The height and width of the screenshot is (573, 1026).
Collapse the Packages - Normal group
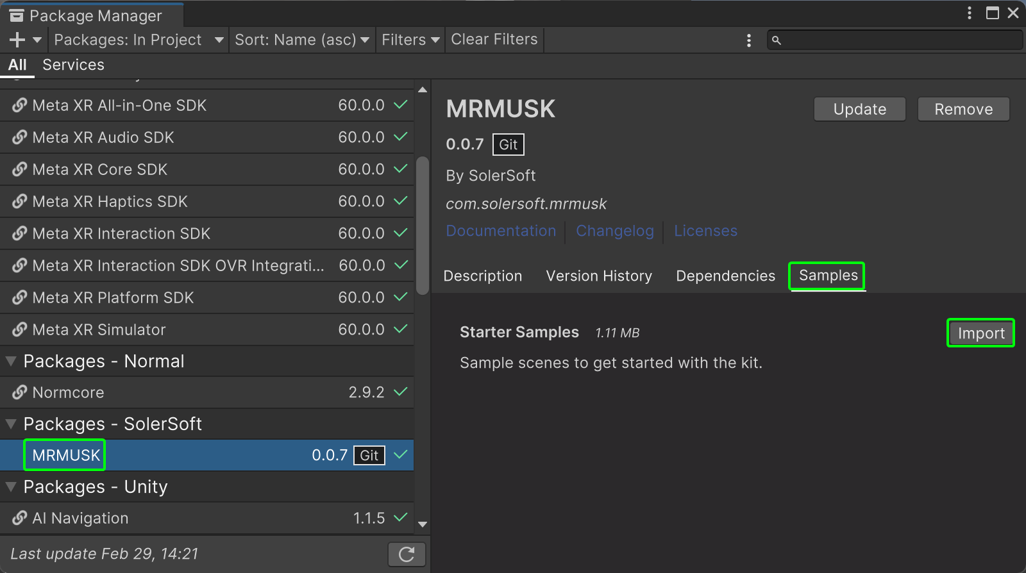11,361
